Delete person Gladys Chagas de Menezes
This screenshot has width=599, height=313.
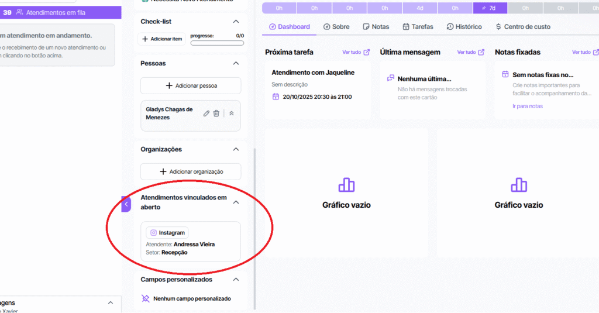point(216,113)
